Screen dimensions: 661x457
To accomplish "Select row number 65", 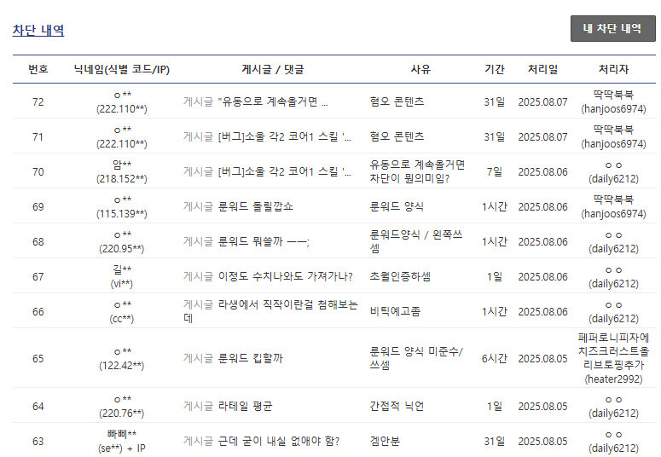I will click(x=38, y=359).
